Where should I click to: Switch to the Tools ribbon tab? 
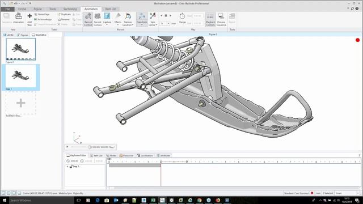pos(53,9)
